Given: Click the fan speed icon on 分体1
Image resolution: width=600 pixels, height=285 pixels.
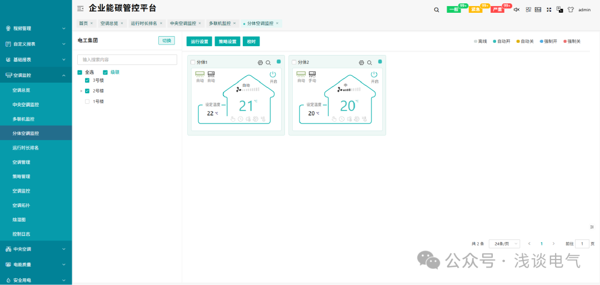Looking at the screenshot, I should 239,89.
